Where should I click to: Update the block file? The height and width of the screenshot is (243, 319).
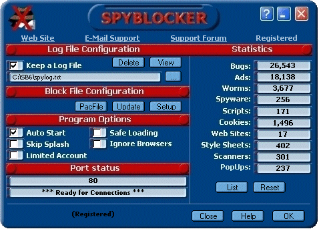click(128, 107)
